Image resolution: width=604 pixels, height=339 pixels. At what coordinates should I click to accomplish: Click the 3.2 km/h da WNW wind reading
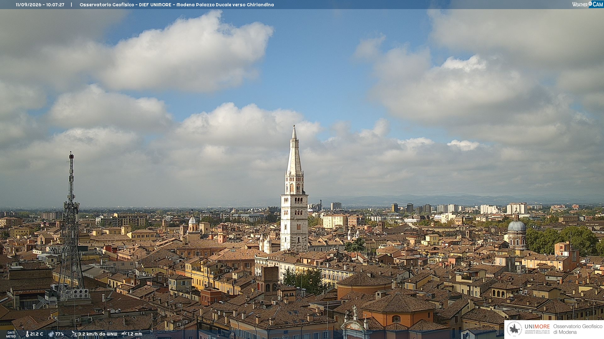(98, 334)
